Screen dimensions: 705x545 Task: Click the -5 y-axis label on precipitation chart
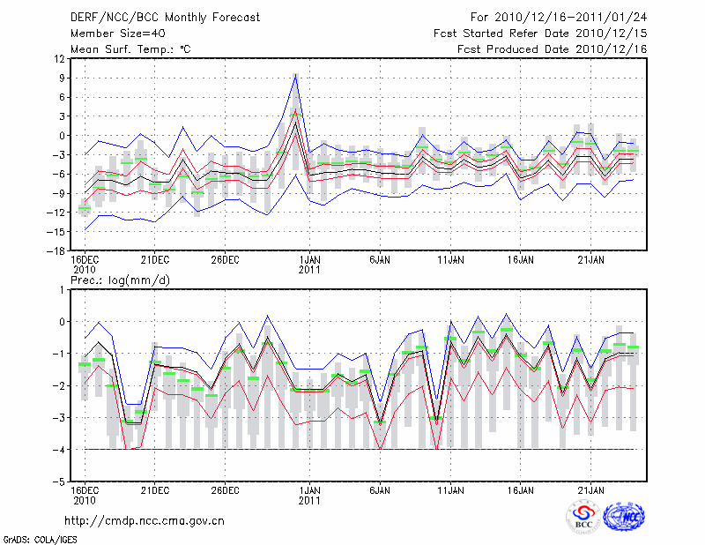[x=60, y=482]
